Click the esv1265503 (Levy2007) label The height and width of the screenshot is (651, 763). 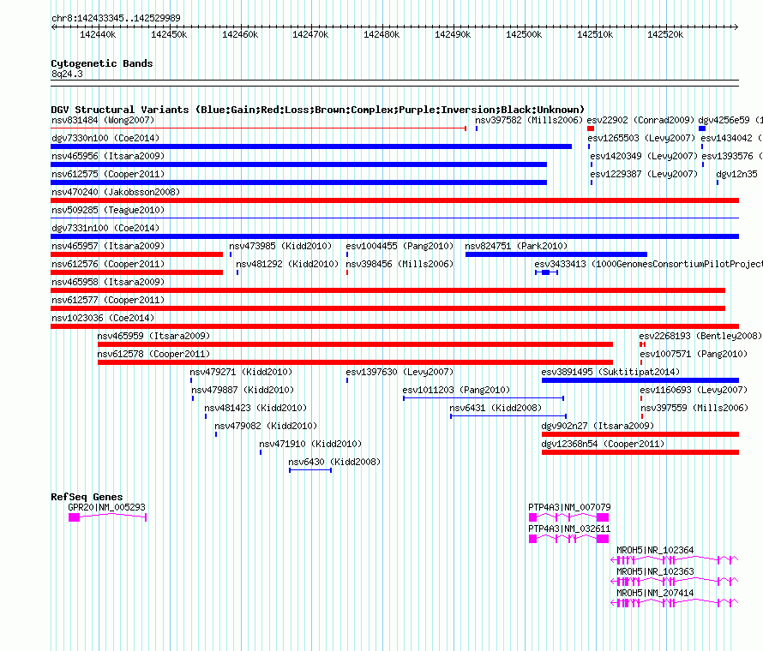641,138
